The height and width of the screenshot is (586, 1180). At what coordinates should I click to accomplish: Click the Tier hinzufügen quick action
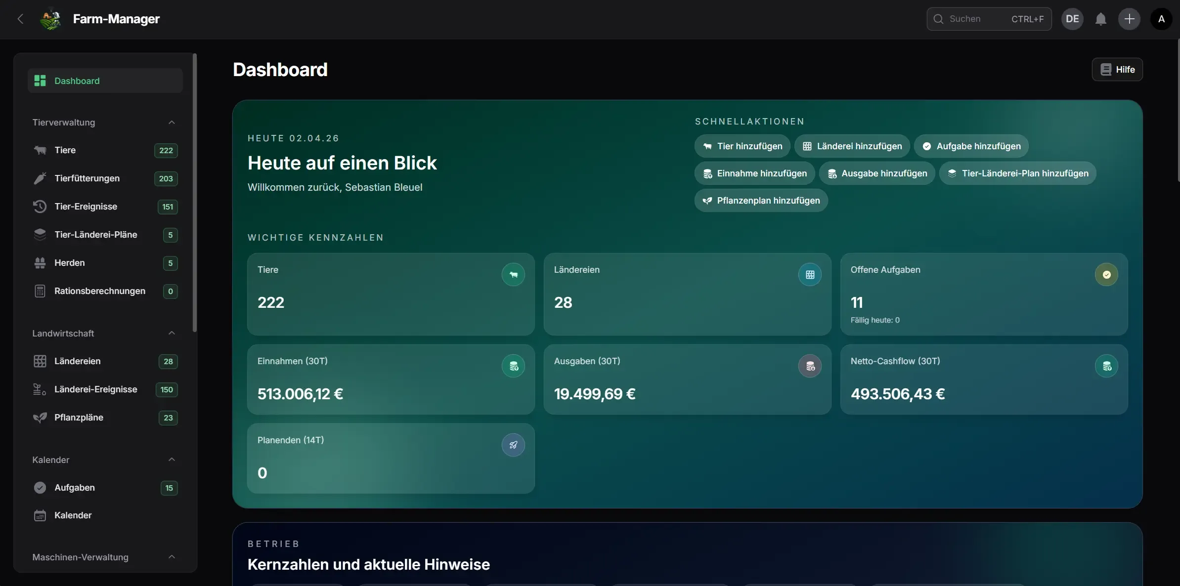(741, 146)
